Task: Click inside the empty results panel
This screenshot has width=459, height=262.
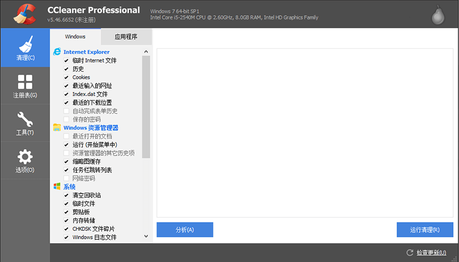Action: (305, 133)
